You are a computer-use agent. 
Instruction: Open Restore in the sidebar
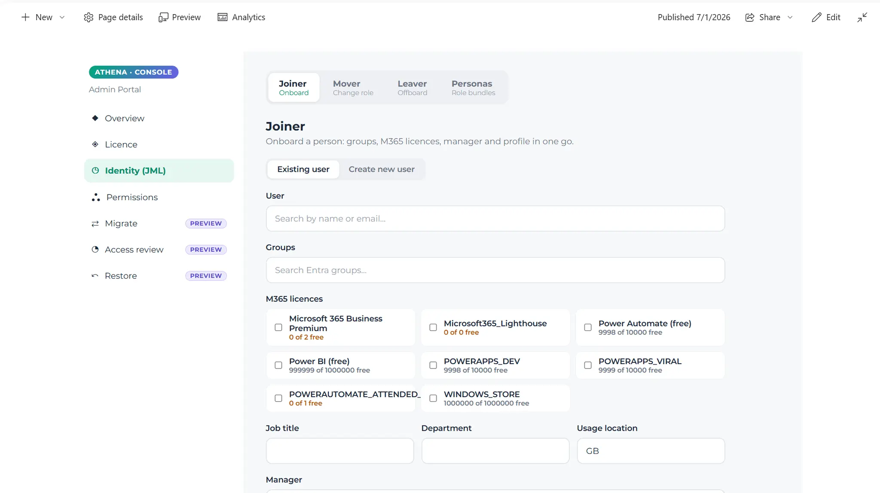[159, 276]
